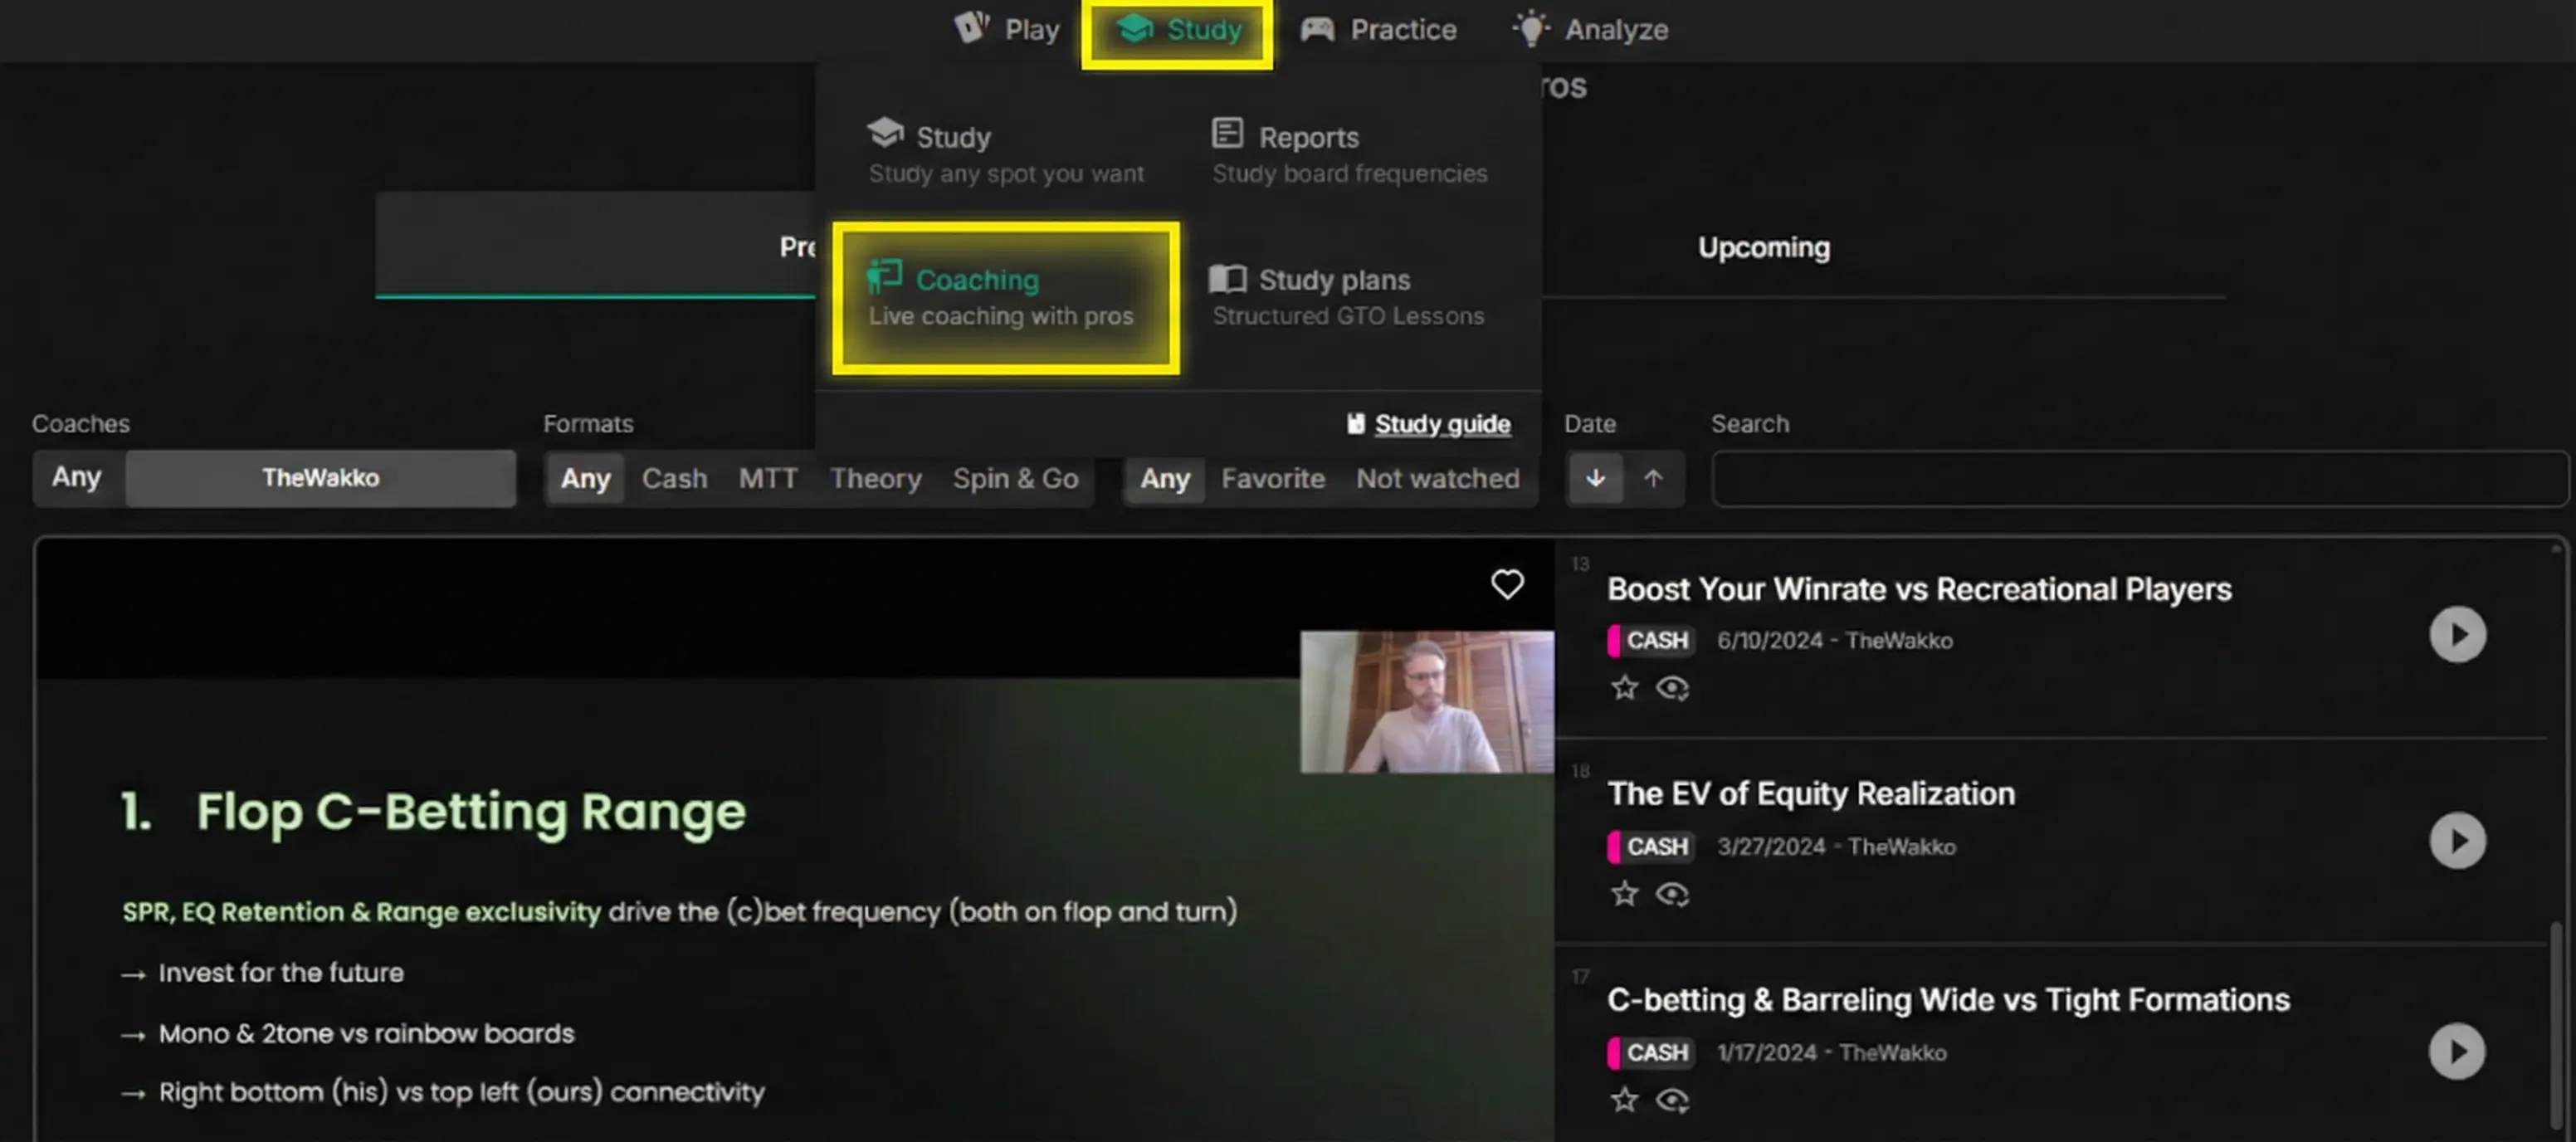Sort by date ascending arrow
Image resolution: width=2576 pixels, height=1142 pixels.
1653,478
